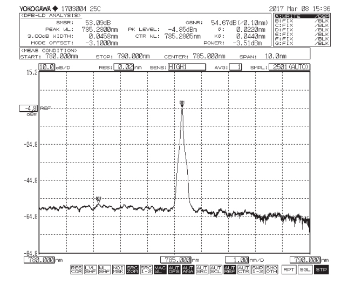Click the 3.00dB WIDTH value 0.0458nm
Viewport: 348px width, 291px height.
pos(103,36)
